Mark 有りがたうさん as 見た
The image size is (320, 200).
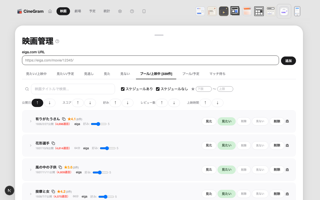point(209,121)
